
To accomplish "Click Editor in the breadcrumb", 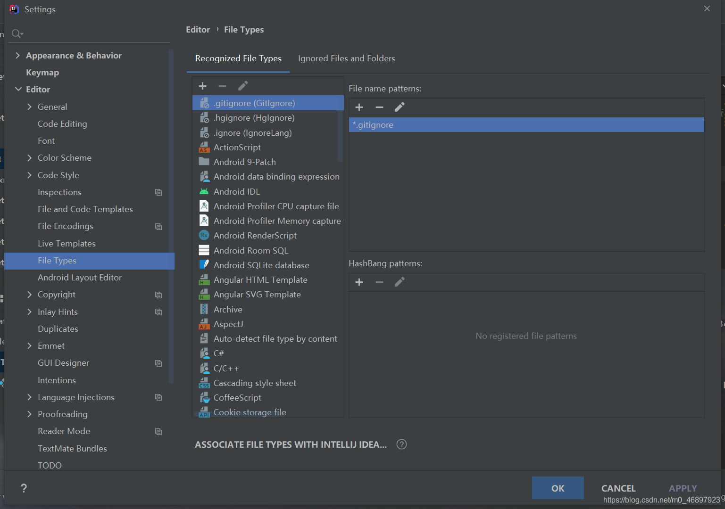I will coord(198,29).
